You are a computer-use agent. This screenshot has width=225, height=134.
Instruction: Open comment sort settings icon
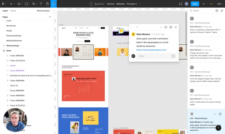point(222,11)
